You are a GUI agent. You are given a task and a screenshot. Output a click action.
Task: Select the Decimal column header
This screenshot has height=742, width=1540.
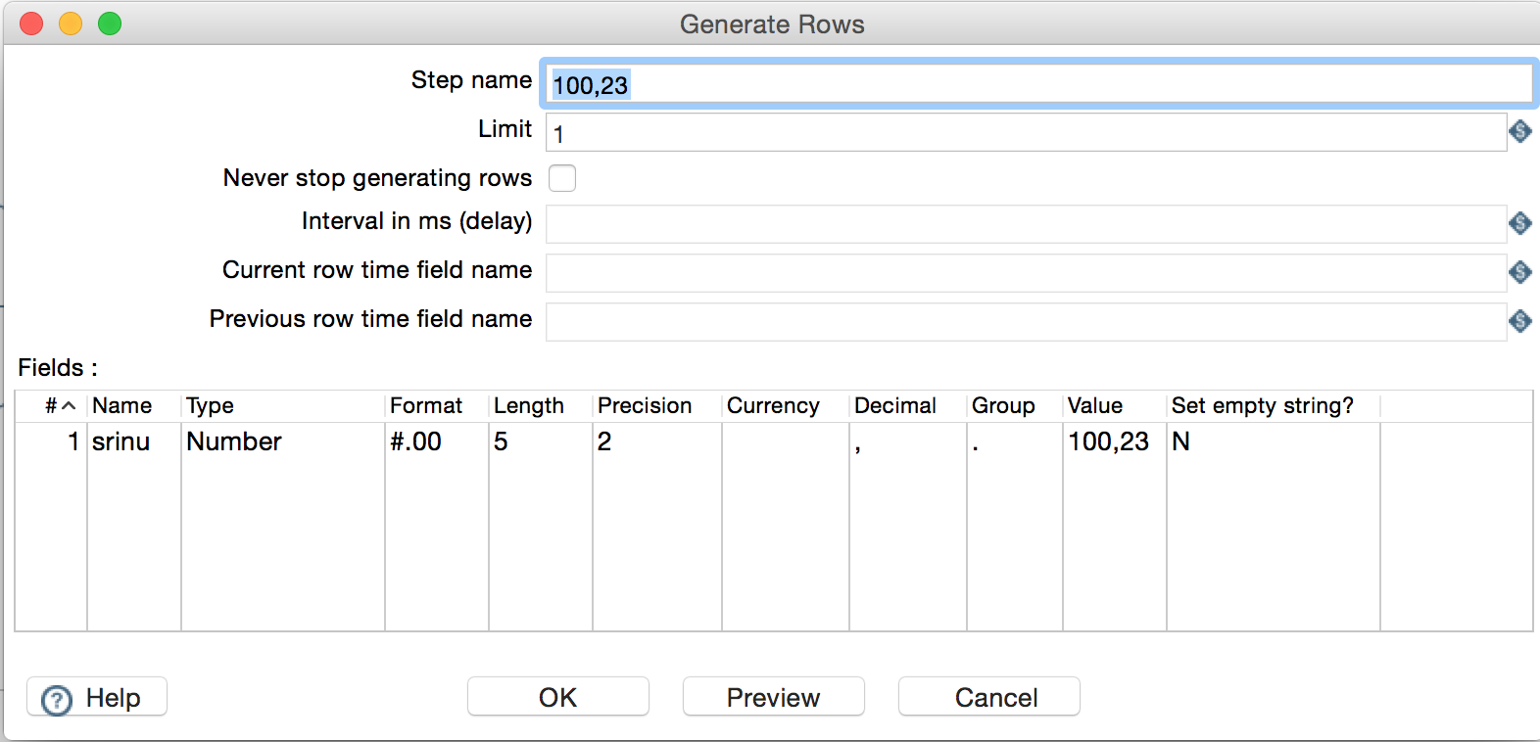tap(908, 406)
